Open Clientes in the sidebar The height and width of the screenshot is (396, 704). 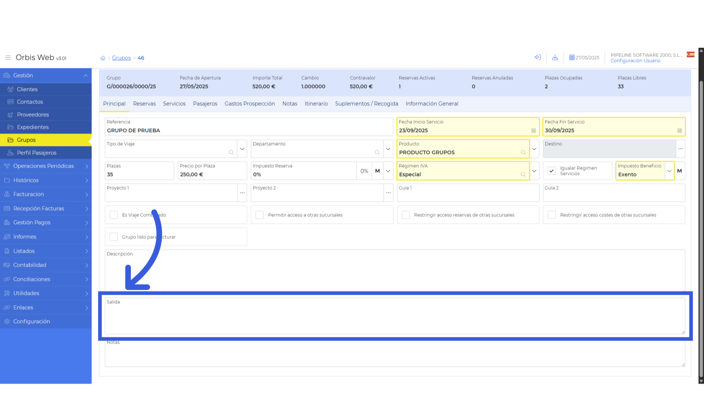(46, 89)
